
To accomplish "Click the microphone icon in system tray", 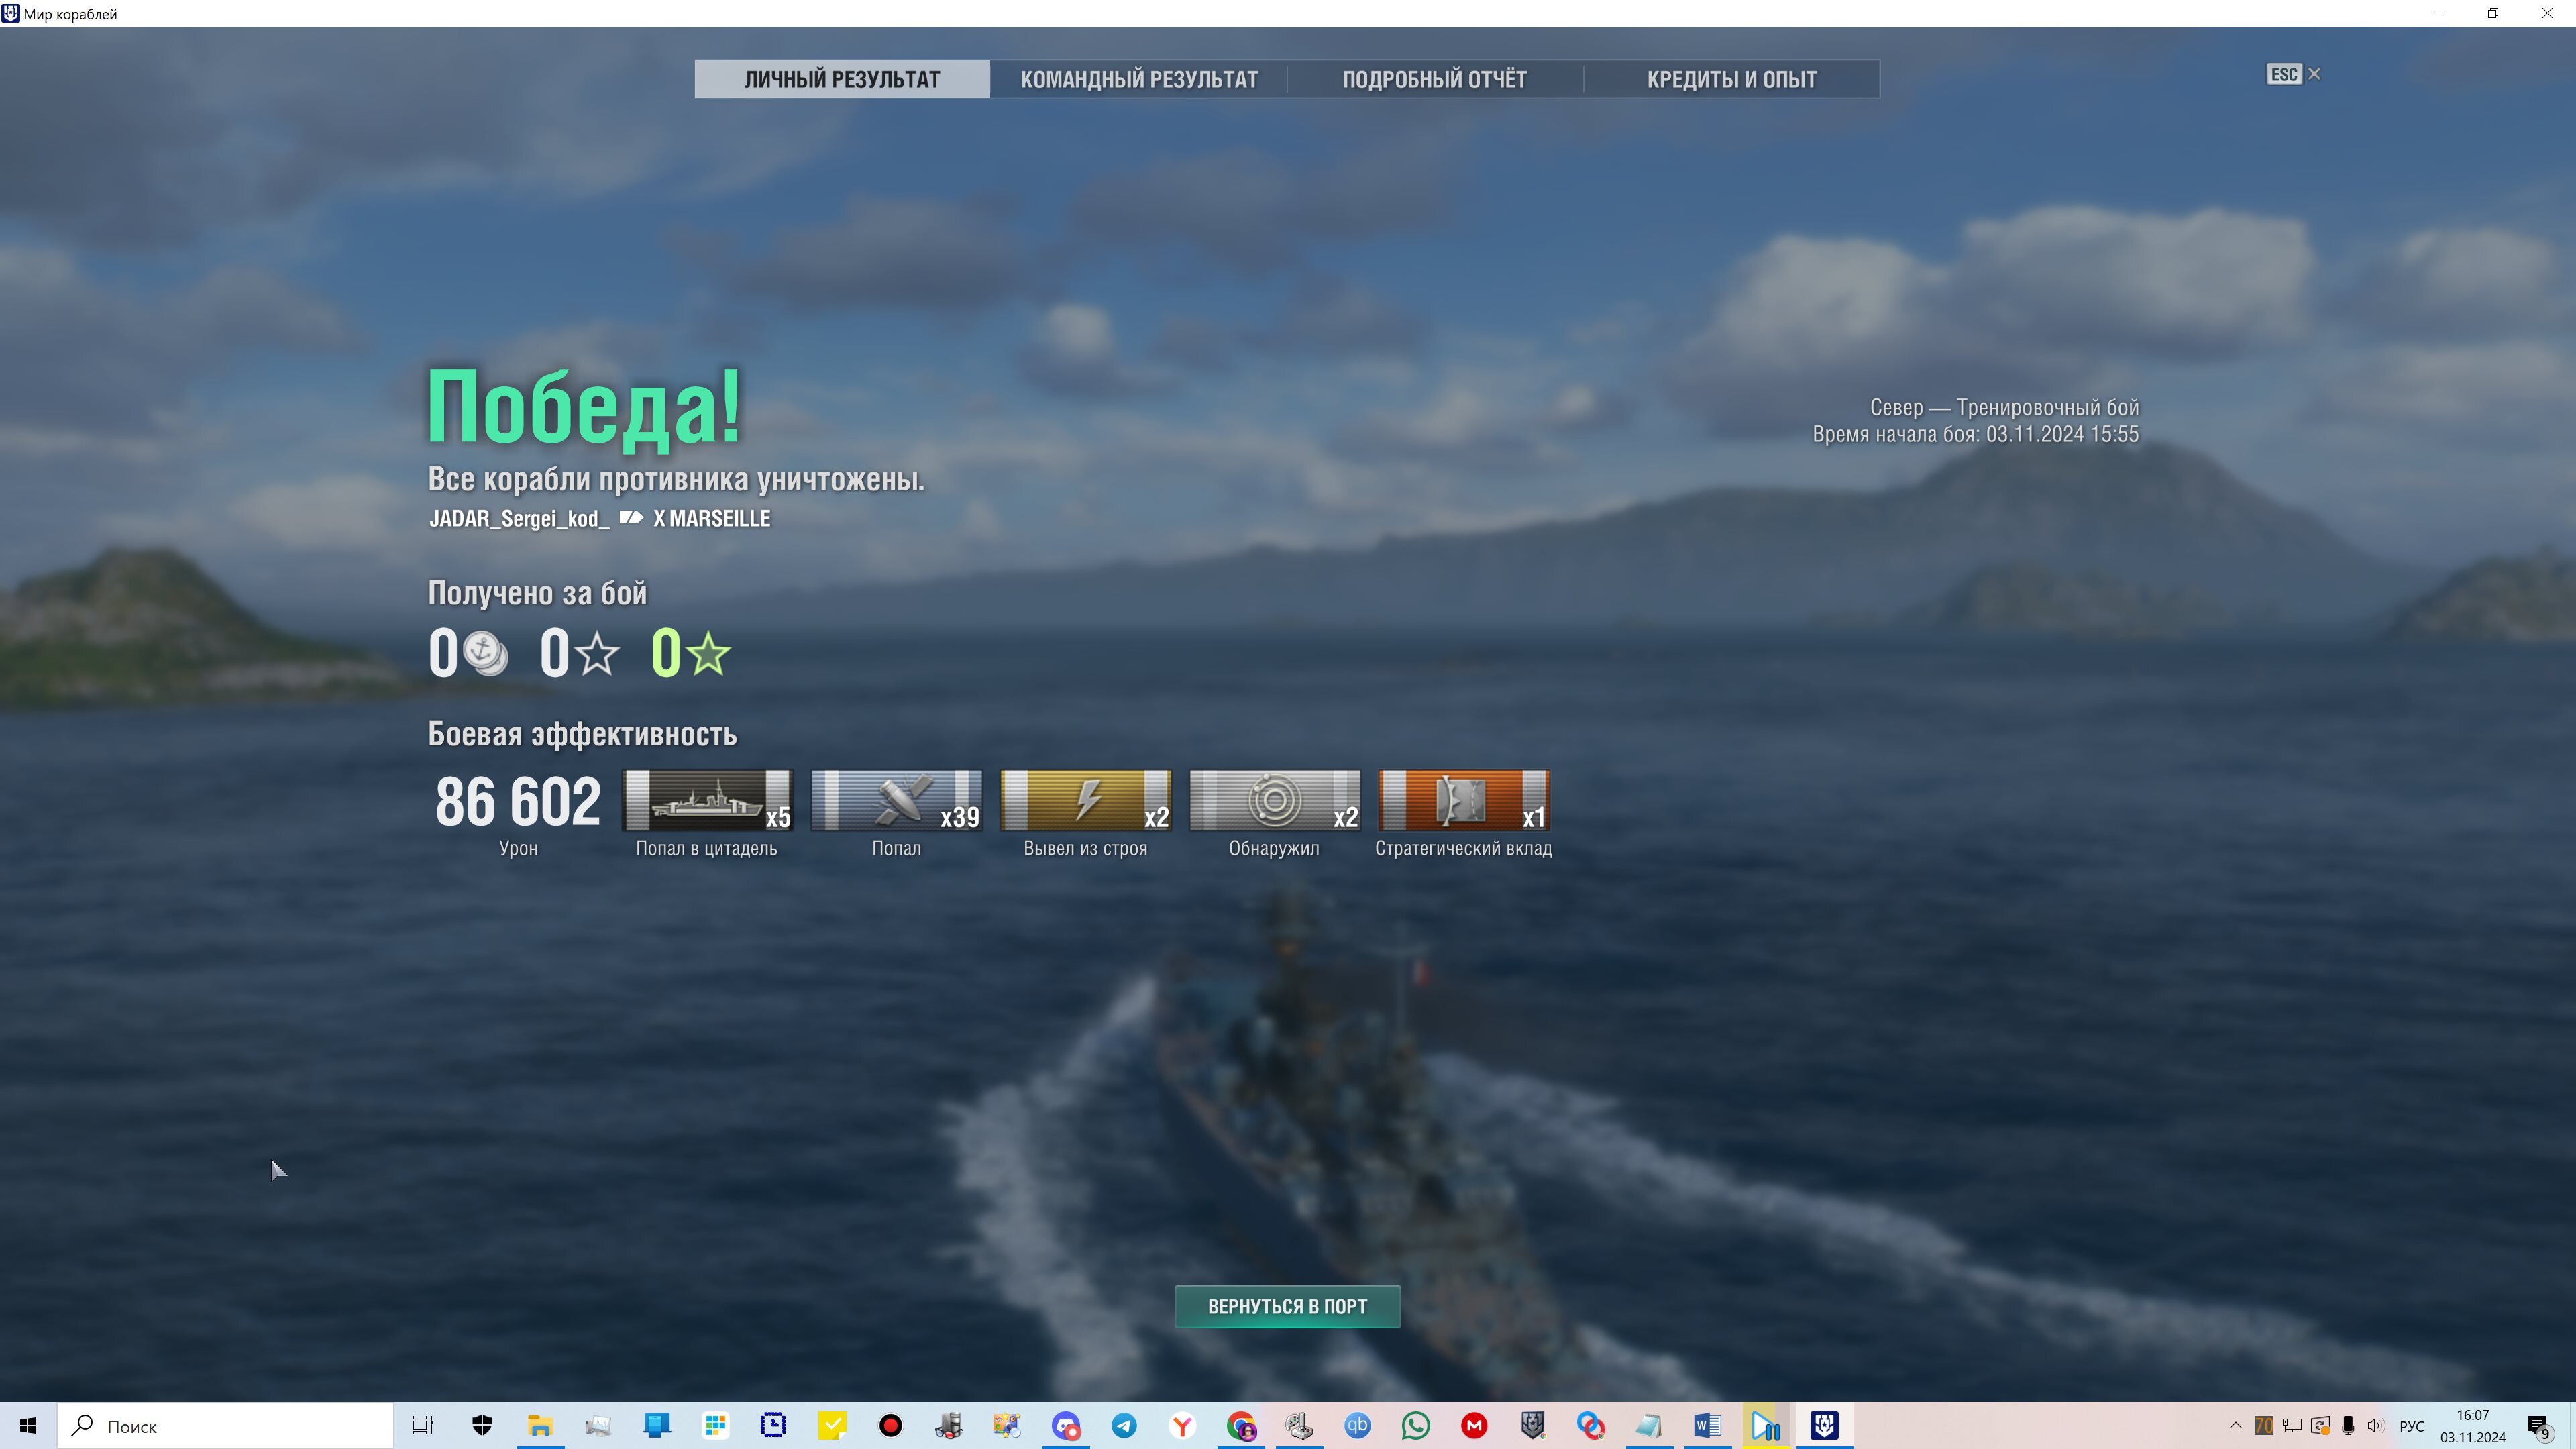I will [2348, 1426].
